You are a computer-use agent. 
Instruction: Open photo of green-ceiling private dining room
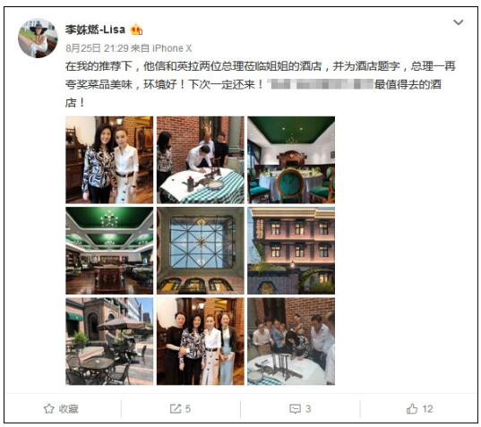point(291,159)
